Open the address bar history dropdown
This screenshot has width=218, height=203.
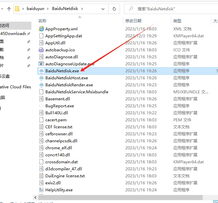tap(103, 9)
